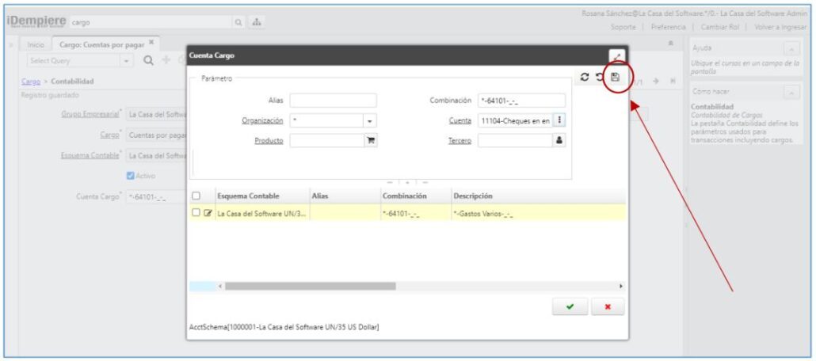Tick the checkbox of the Gastos Varios row

(x=196, y=212)
